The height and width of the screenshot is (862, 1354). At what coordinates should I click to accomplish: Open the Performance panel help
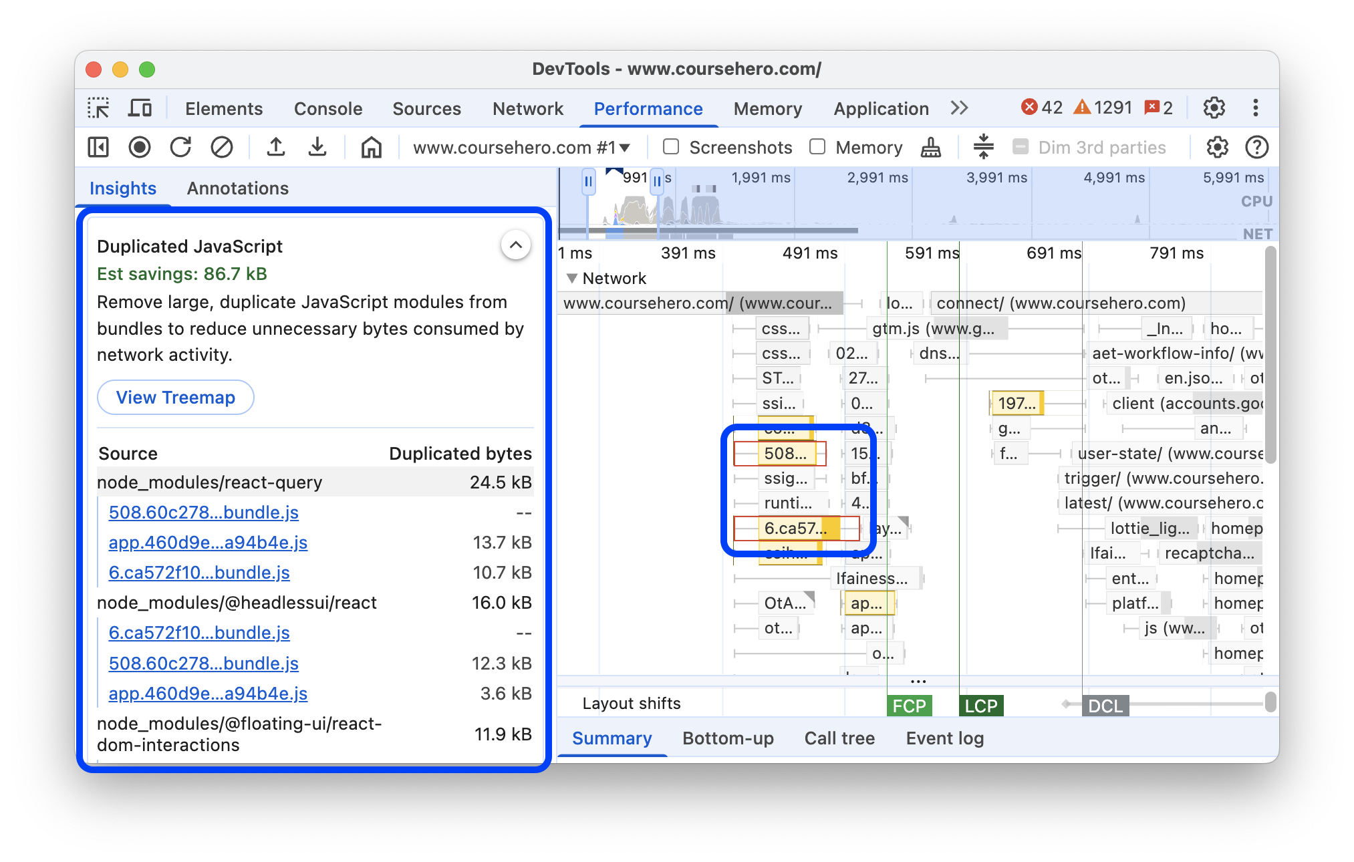(1257, 147)
